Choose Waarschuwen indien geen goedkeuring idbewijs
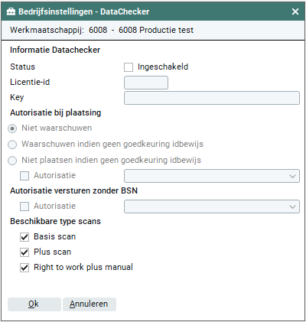The image size is (306, 322). (12, 145)
